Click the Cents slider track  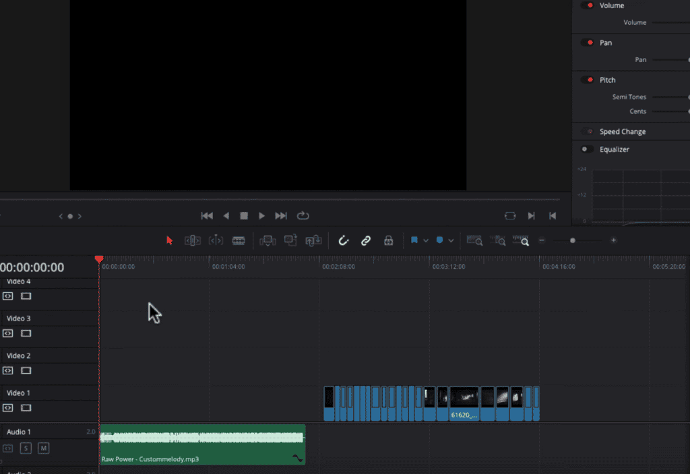671,111
